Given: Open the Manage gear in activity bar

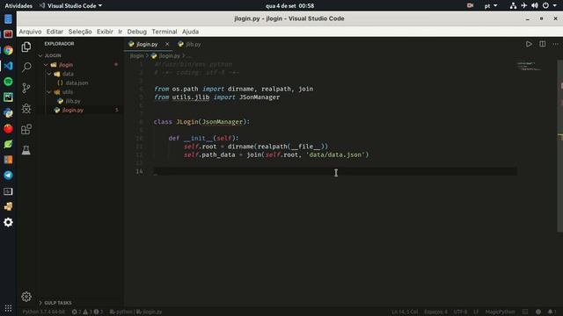Looking at the screenshot, I should click(x=26, y=297).
